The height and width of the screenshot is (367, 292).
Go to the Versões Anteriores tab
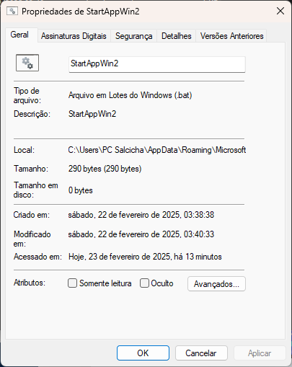click(x=231, y=36)
